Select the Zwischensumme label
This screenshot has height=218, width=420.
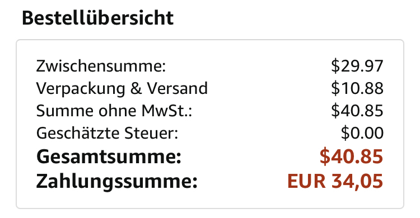coord(101,66)
